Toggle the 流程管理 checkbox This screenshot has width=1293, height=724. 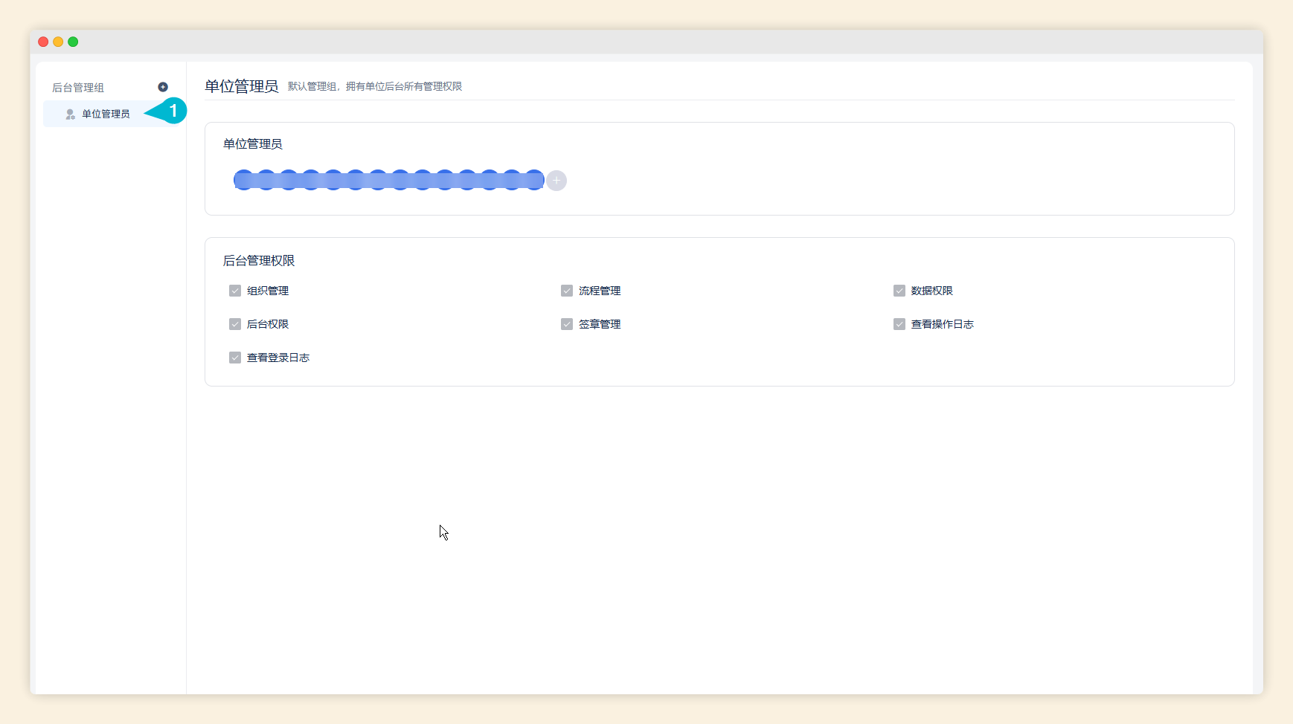click(x=567, y=291)
